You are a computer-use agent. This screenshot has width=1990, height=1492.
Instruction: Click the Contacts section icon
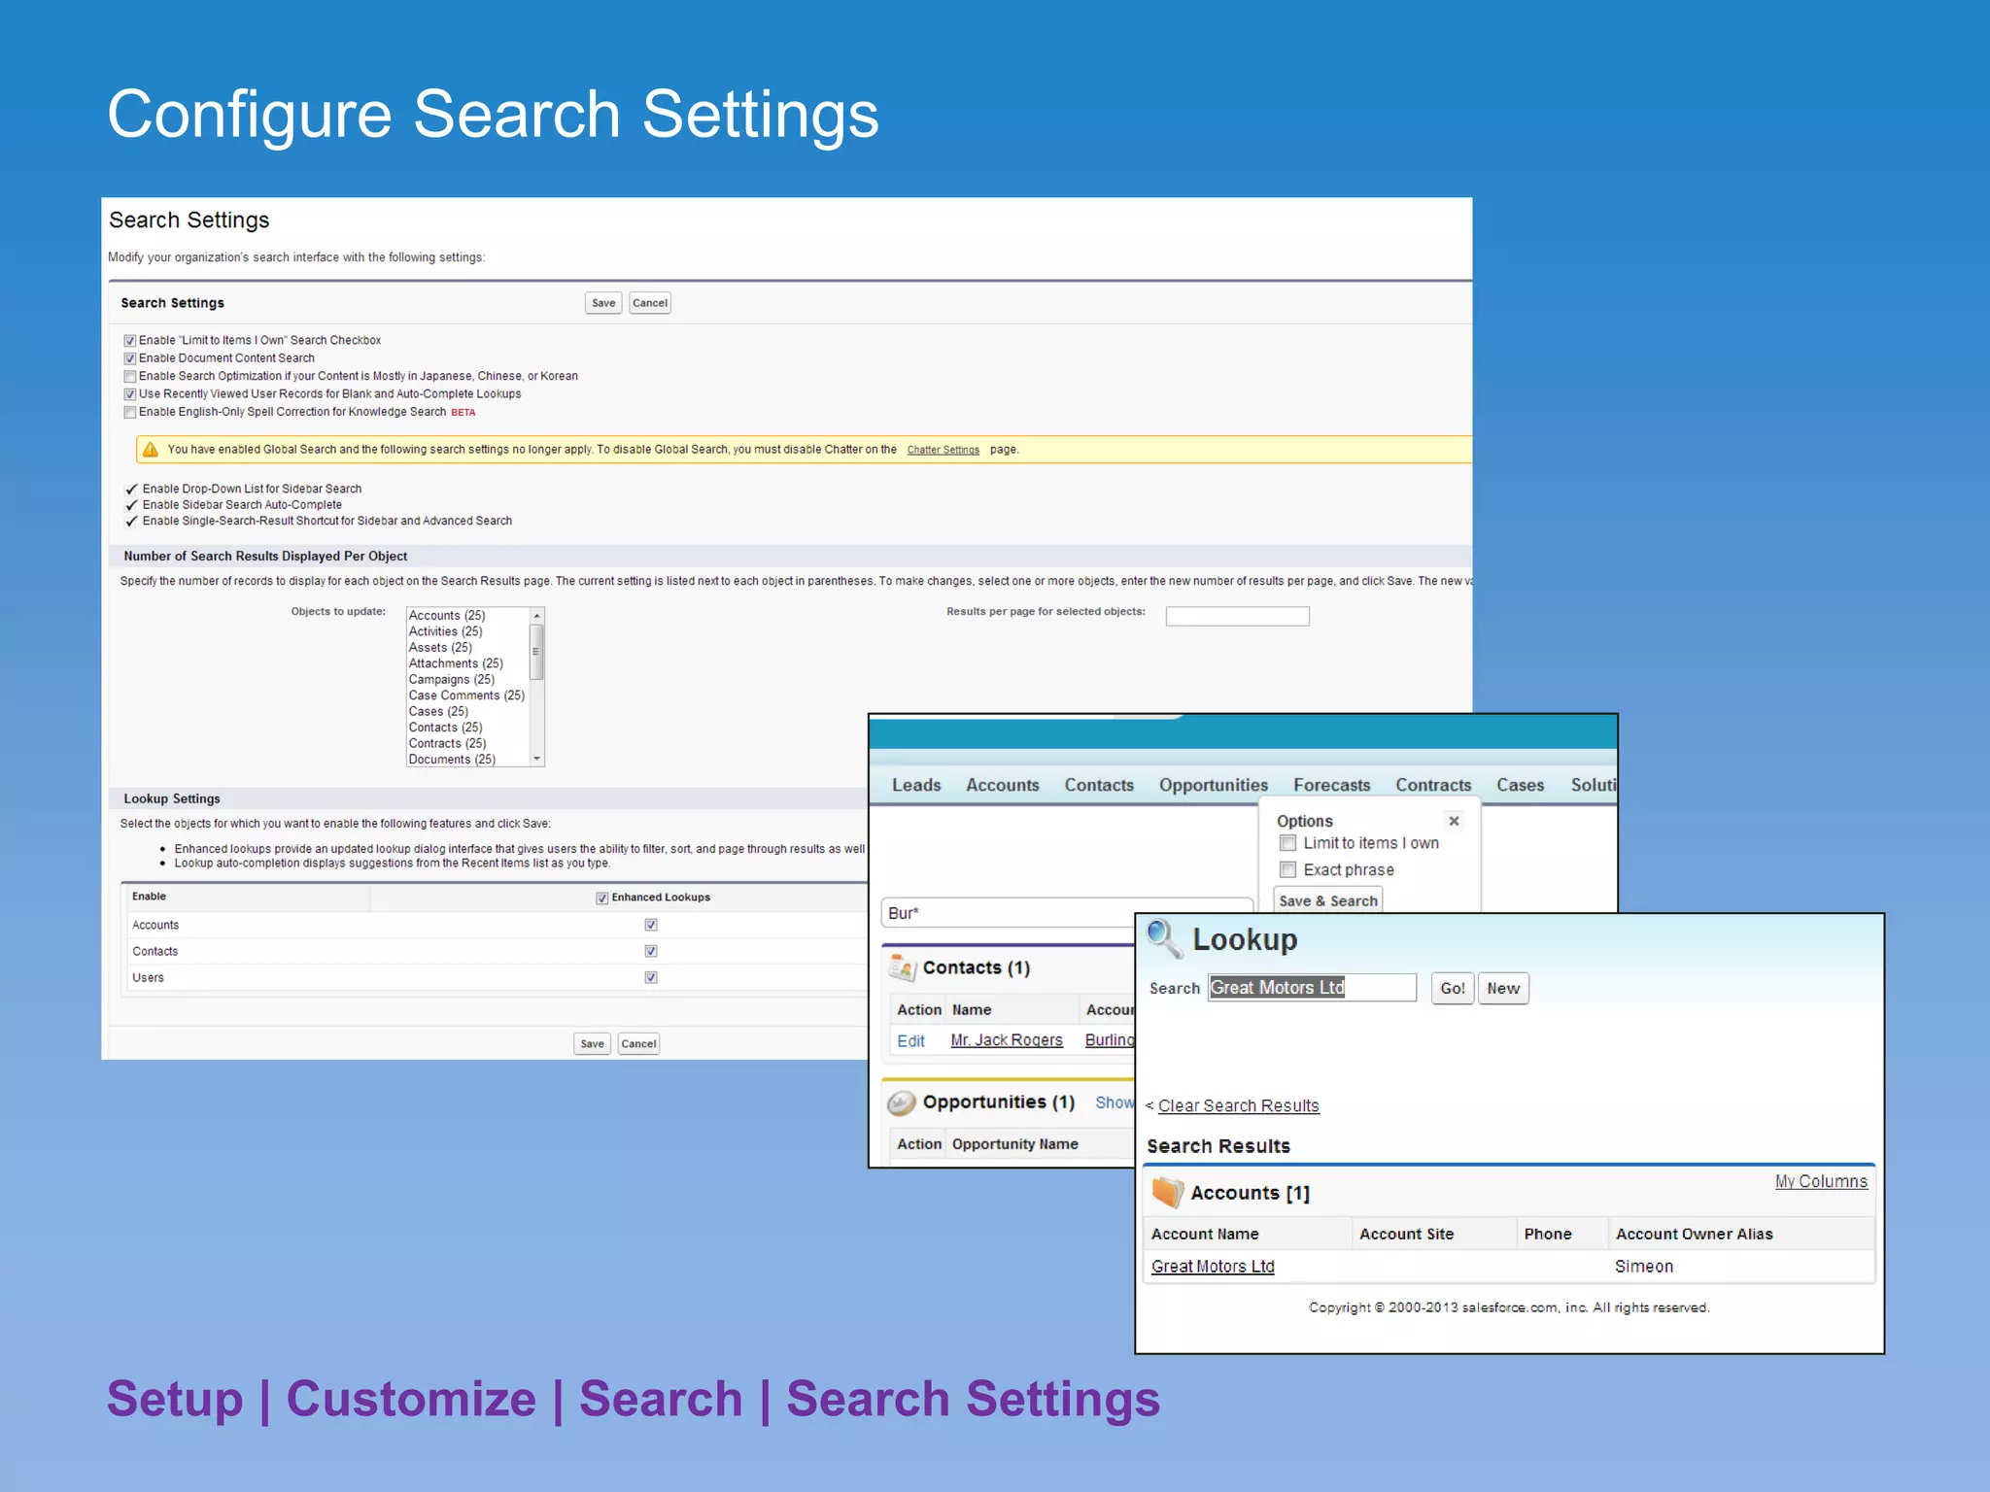[903, 967]
